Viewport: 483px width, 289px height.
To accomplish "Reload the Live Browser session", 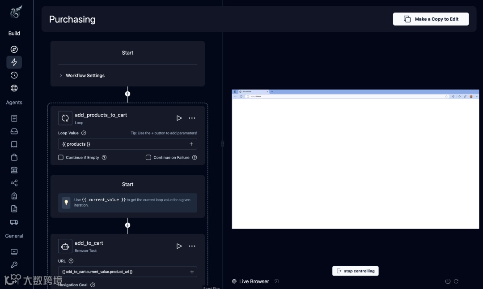I will tap(456, 281).
